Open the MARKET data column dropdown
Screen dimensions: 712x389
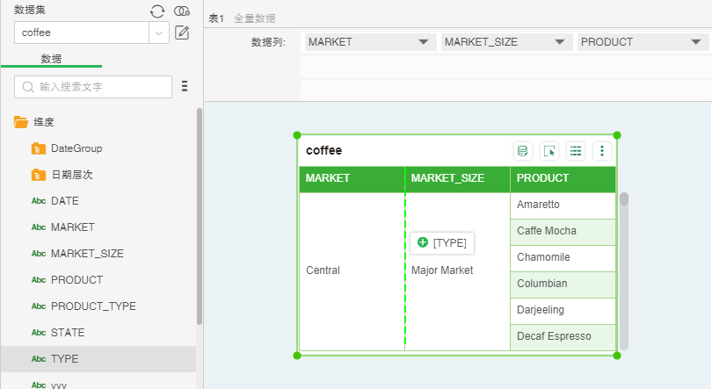(369, 42)
